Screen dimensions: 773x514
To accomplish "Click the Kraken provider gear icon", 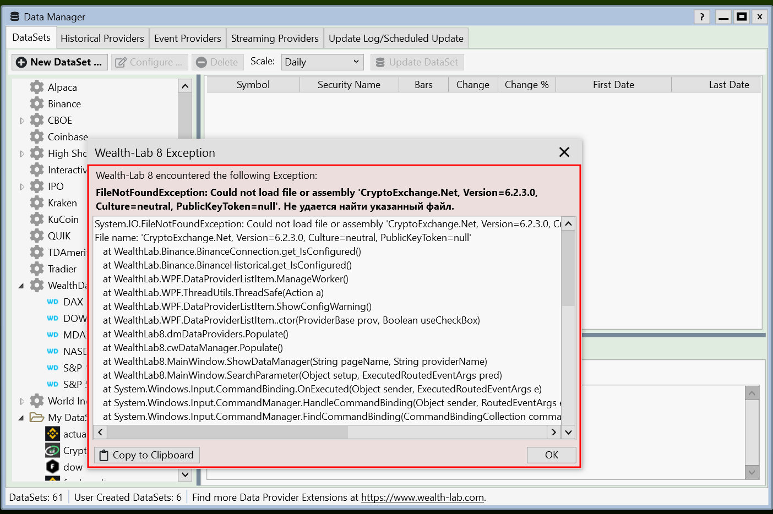I will (x=37, y=203).
